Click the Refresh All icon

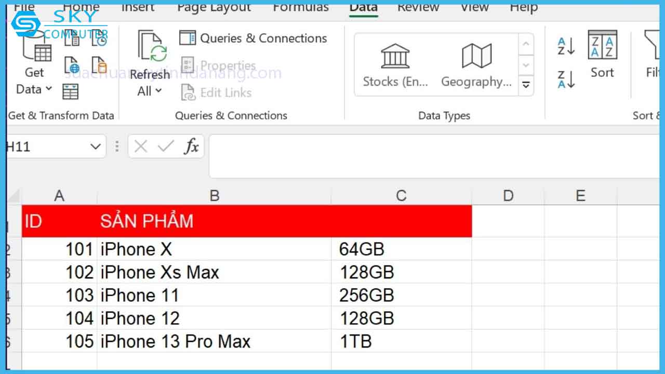click(x=152, y=47)
